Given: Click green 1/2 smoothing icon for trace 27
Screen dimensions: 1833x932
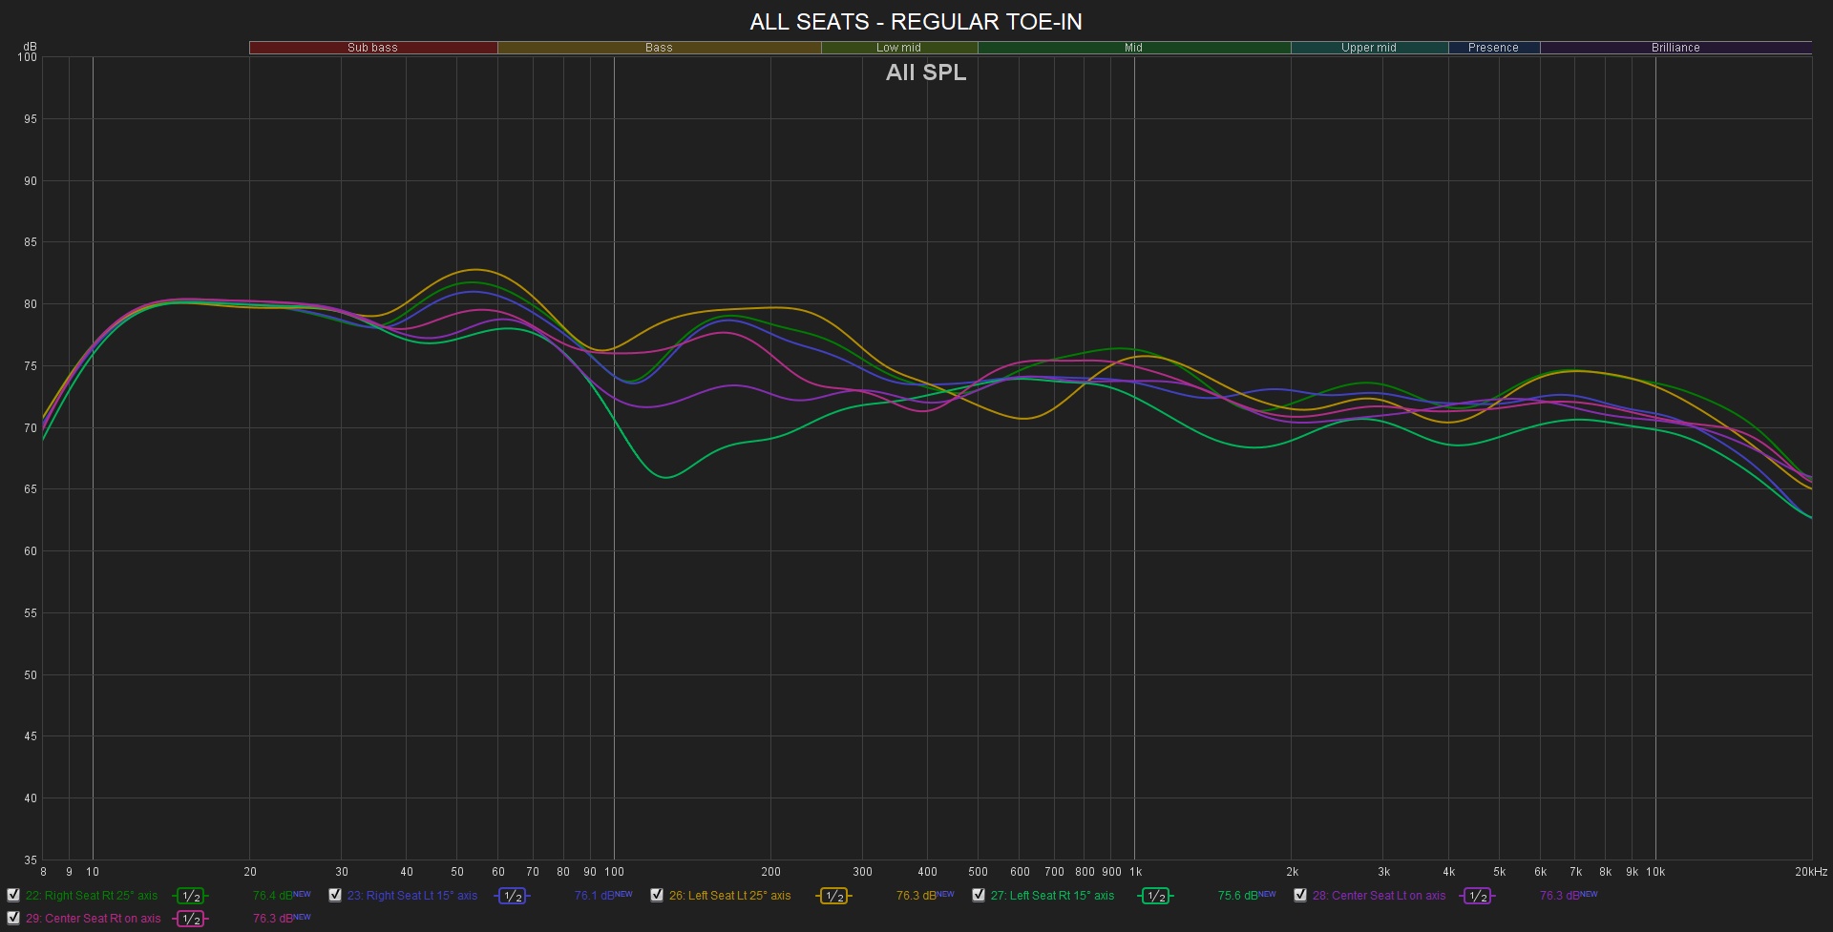Looking at the screenshot, I should (x=1156, y=896).
